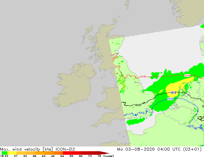Click the yellow 22–27 knots legend swatch
The height and width of the screenshot is (157, 204).
12,153
